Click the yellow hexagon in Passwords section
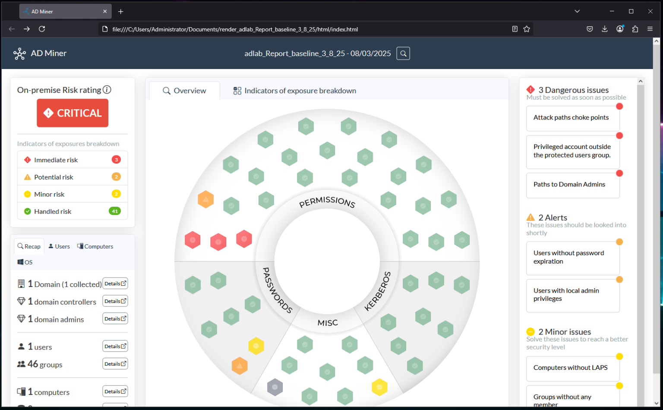This screenshot has width=663, height=410. click(x=256, y=346)
